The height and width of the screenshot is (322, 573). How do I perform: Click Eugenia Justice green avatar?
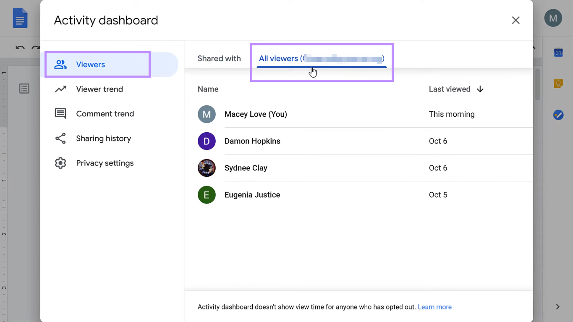(x=207, y=195)
